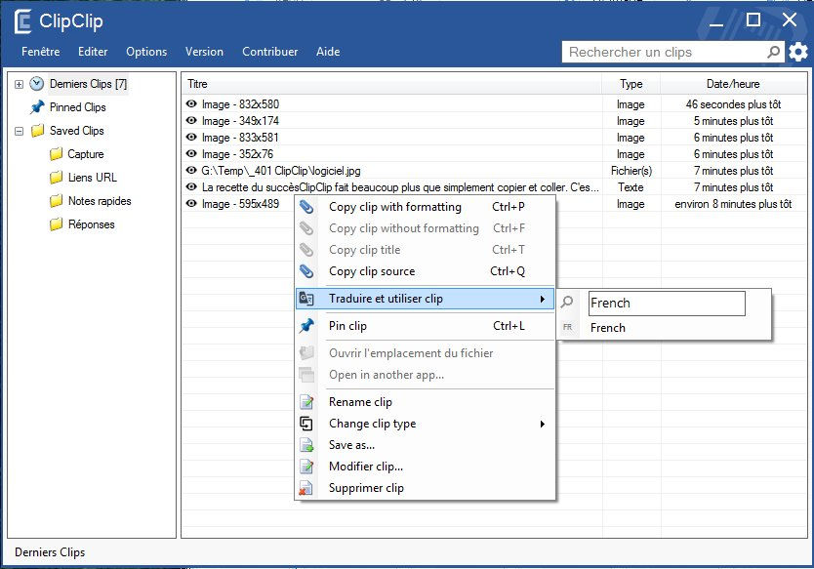Open the Traduire et utiliser clip submenu arrow

(x=543, y=299)
